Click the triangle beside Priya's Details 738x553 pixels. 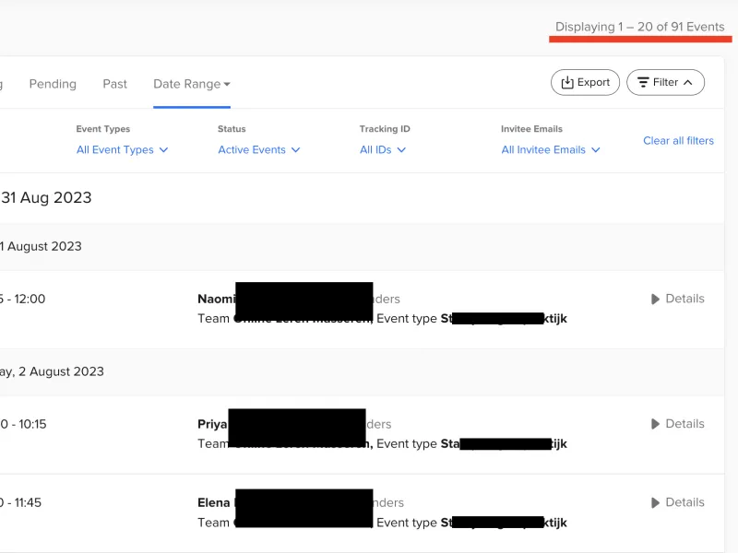(655, 424)
